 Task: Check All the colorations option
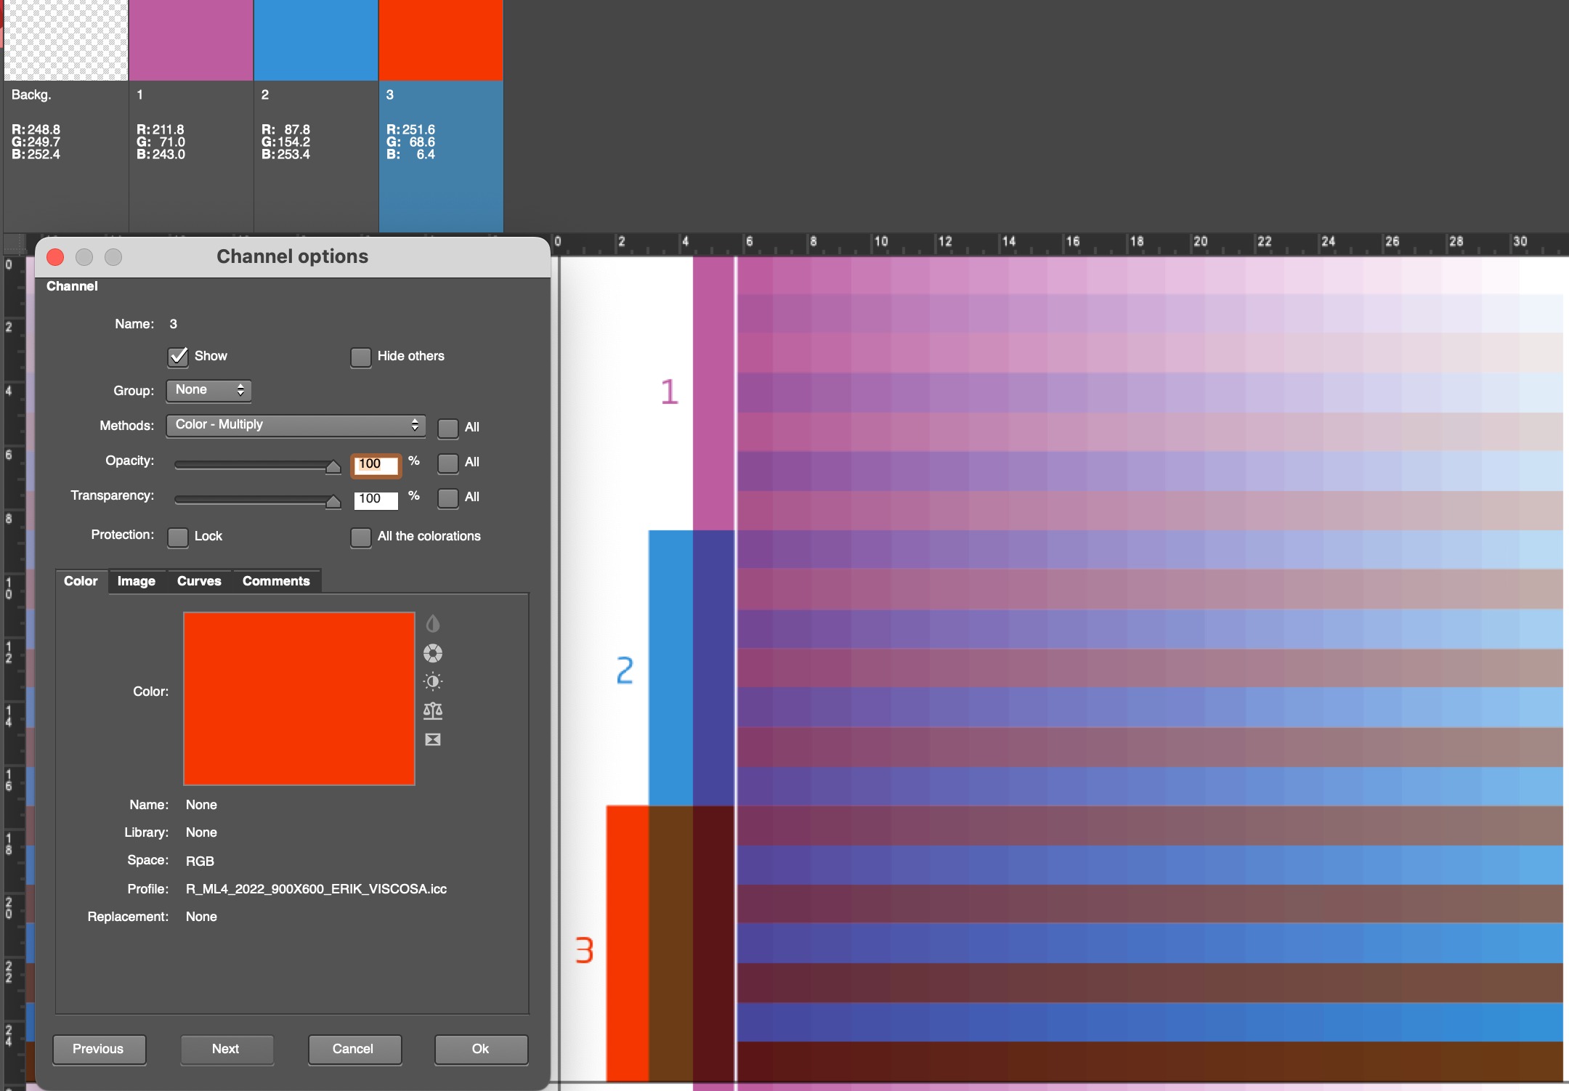click(x=360, y=537)
